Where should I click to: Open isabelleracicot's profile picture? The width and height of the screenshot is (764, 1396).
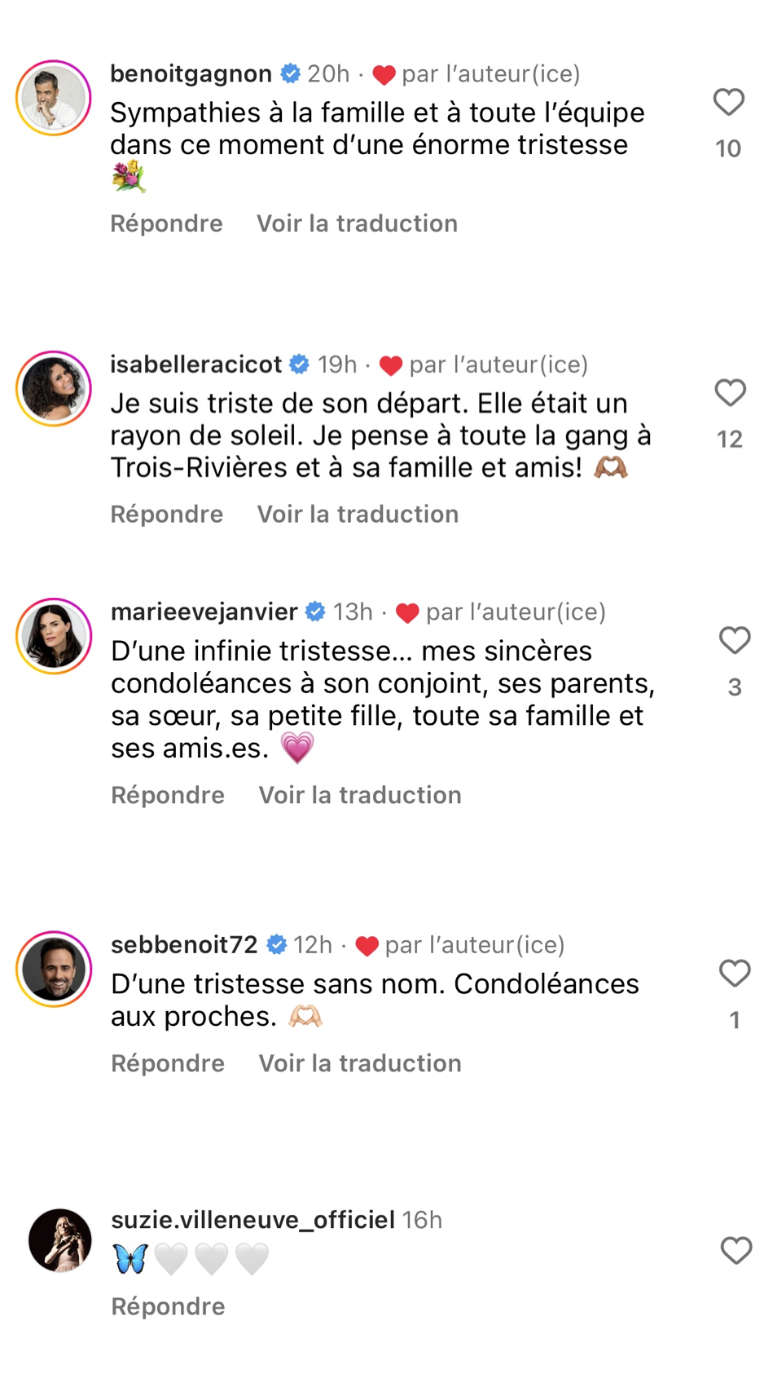(54, 389)
